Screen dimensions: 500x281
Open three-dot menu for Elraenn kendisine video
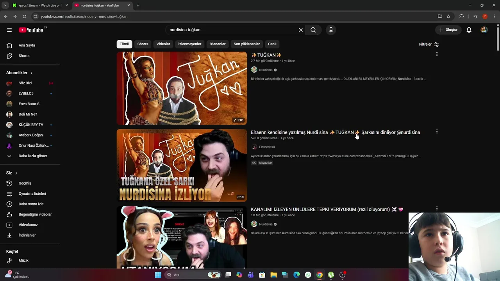point(437,132)
